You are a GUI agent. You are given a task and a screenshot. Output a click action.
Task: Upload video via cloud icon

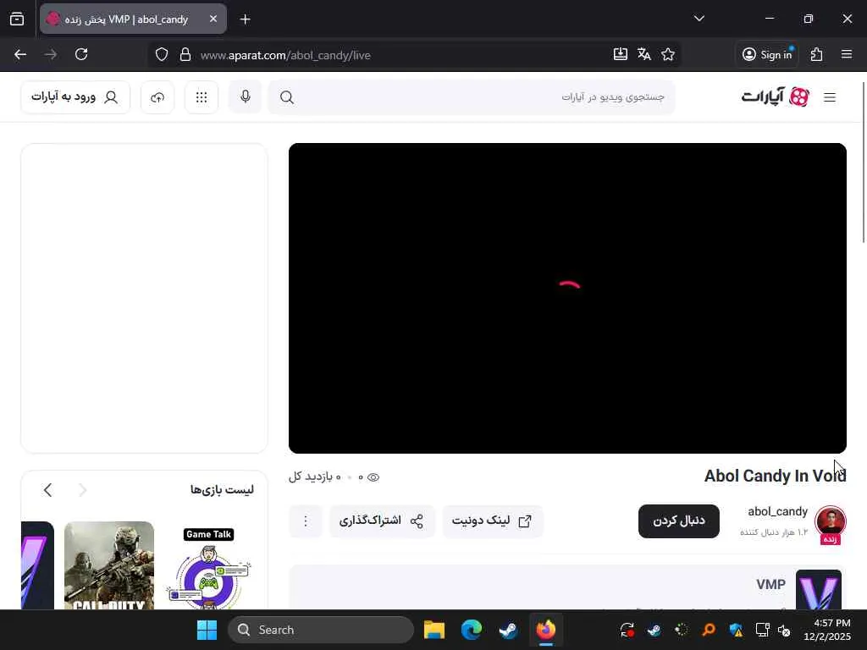[157, 97]
